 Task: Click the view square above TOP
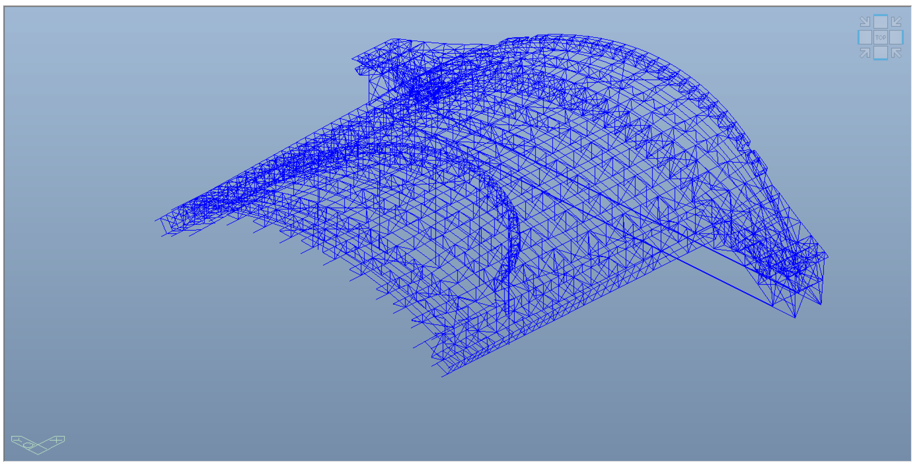pos(880,22)
